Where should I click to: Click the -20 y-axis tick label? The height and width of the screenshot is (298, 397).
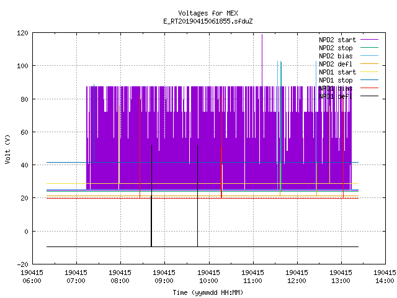22,264
